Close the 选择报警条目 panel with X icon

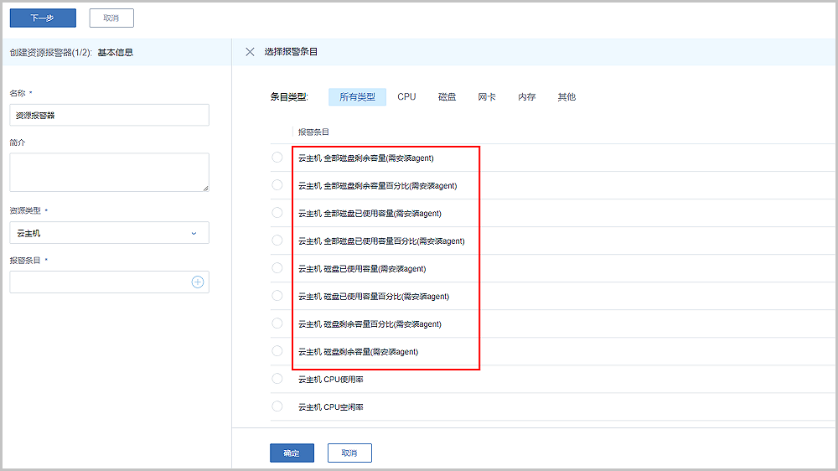[250, 52]
